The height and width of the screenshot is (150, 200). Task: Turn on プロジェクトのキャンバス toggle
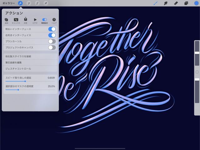[52, 47]
